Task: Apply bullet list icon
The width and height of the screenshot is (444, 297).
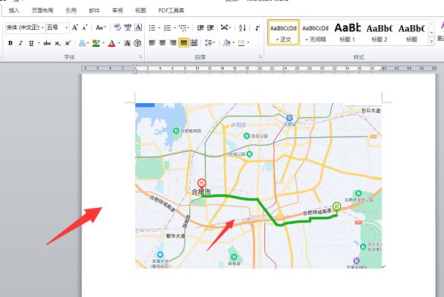Action: coord(152,27)
